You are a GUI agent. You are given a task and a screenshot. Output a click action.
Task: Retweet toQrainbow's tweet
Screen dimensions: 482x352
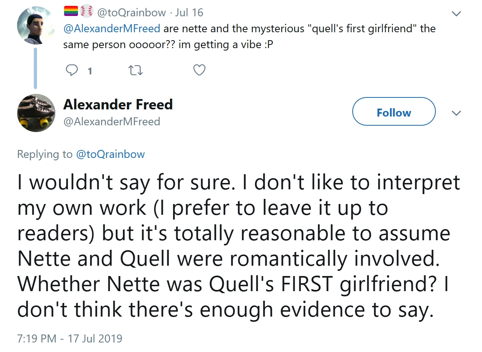[x=135, y=70]
